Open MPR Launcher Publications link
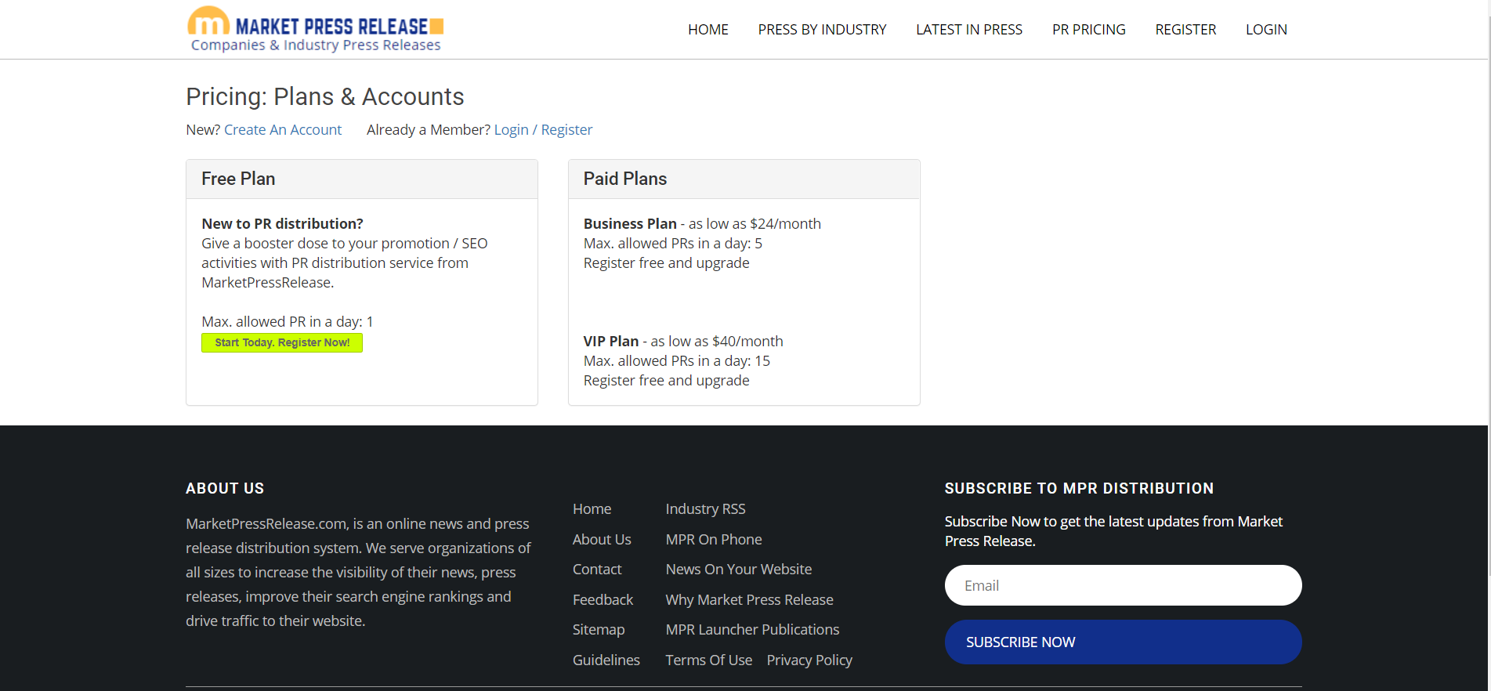The width and height of the screenshot is (1491, 691). coord(752,630)
